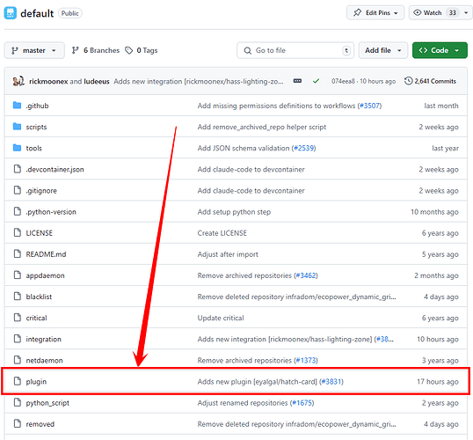This screenshot has width=473, height=440.
Task: Open the Watch options arrow
Action: click(x=466, y=12)
